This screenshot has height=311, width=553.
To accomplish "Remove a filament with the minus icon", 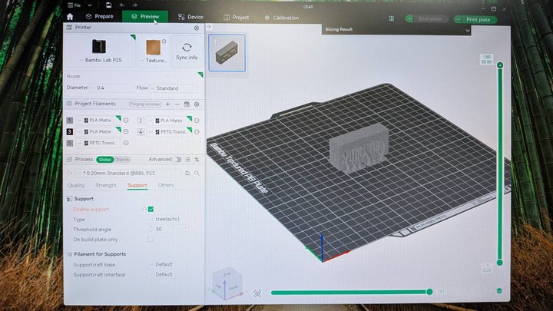I will [x=177, y=104].
